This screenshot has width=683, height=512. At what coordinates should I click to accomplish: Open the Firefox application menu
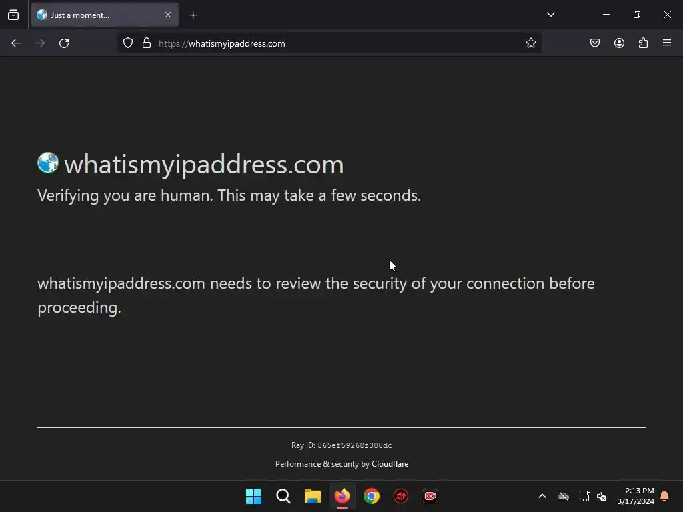click(x=667, y=43)
